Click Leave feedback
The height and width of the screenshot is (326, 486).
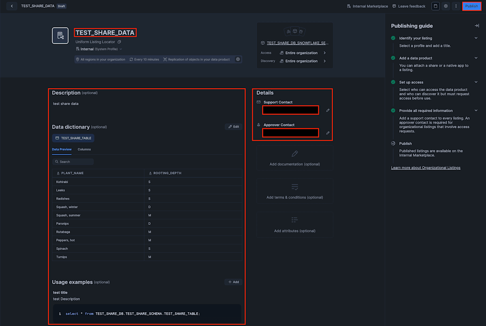[409, 6]
